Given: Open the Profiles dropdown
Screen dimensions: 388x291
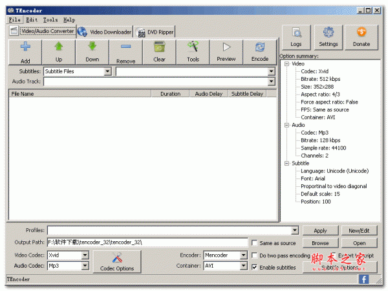Looking at the screenshot, I should [x=294, y=230].
